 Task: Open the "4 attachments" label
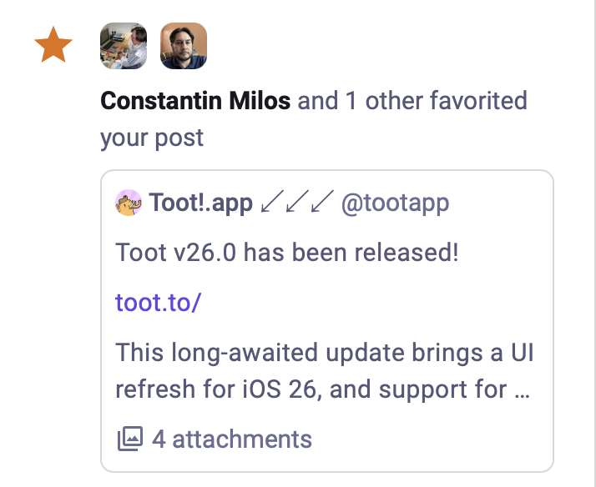[x=230, y=439]
